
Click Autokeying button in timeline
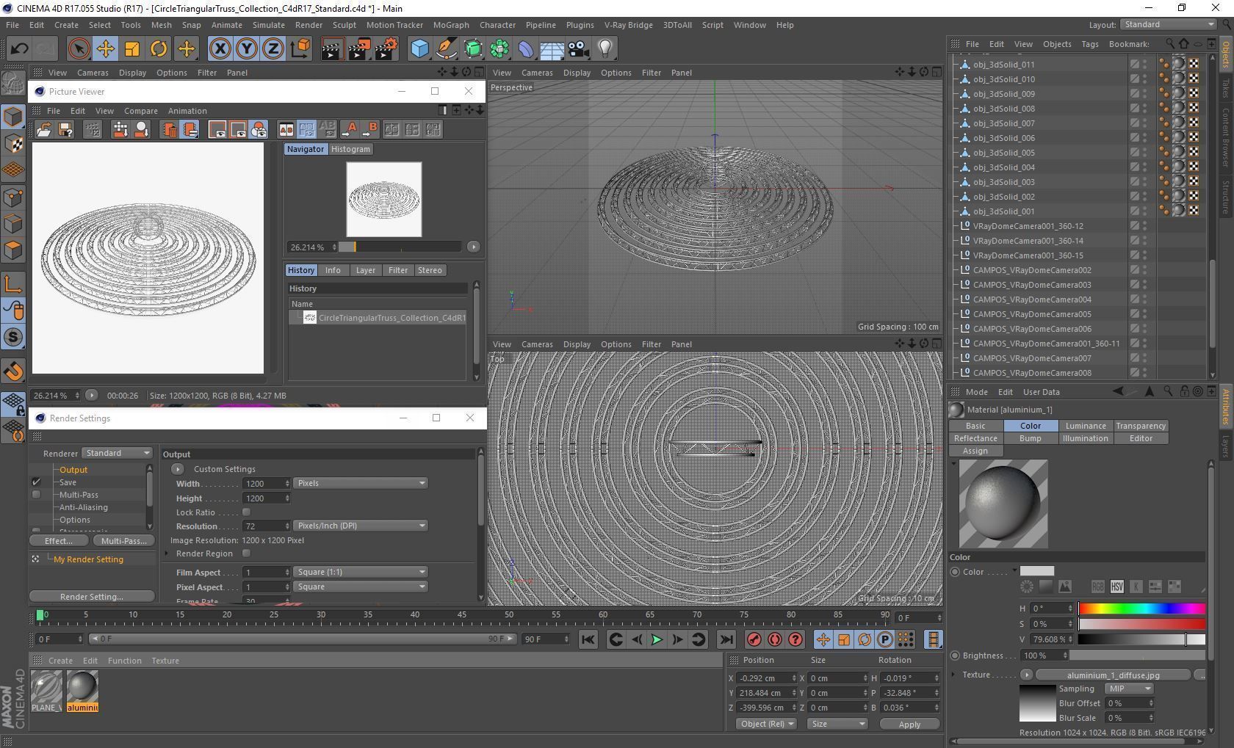click(x=775, y=639)
